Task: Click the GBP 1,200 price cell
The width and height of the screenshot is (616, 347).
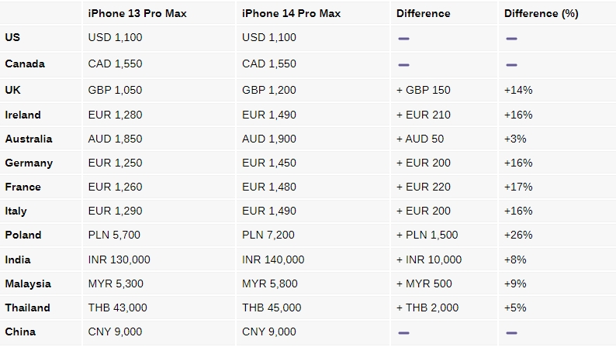Action: click(269, 90)
